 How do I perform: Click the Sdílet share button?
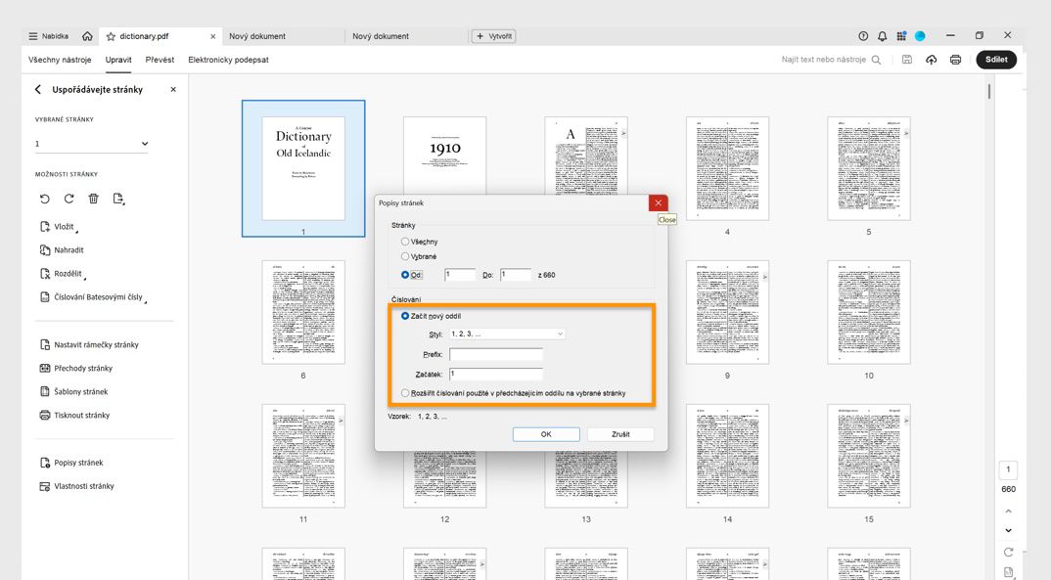coord(996,60)
